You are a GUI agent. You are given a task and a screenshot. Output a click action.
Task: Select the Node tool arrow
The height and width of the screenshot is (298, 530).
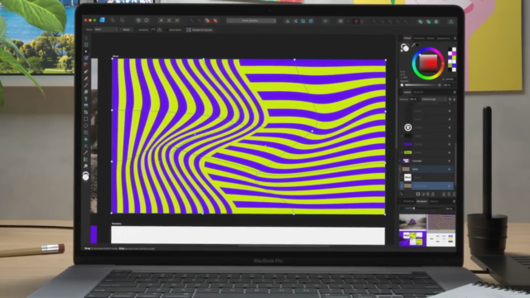pos(86,51)
